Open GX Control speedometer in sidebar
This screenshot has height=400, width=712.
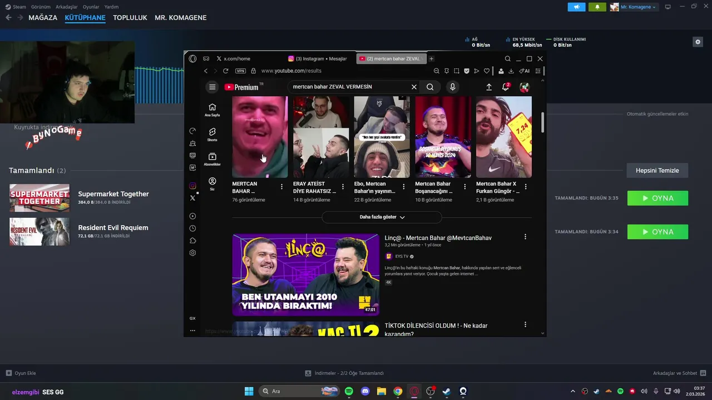pos(192,131)
